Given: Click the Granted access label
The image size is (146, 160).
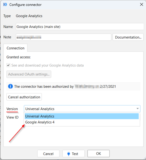Looking at the screenshot, I should coord(19,57).
